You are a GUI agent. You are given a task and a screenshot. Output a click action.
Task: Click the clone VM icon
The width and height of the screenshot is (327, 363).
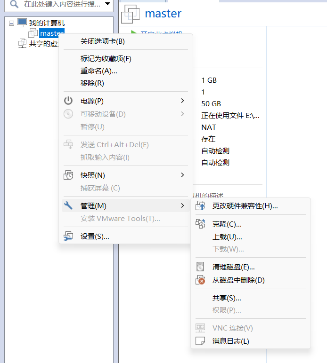(200, 224)
